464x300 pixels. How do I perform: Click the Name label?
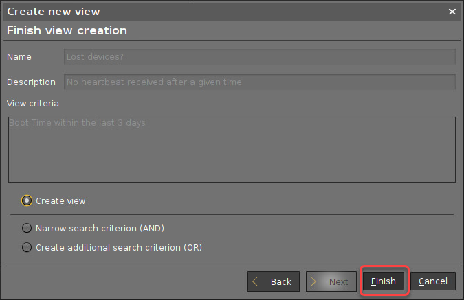tap(19, 58)
